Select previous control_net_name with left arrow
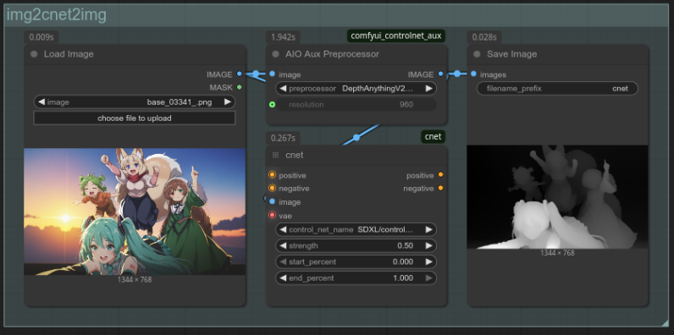Viewport: 674px width, 335px height. pyautogui.click(x=283, y=229)
